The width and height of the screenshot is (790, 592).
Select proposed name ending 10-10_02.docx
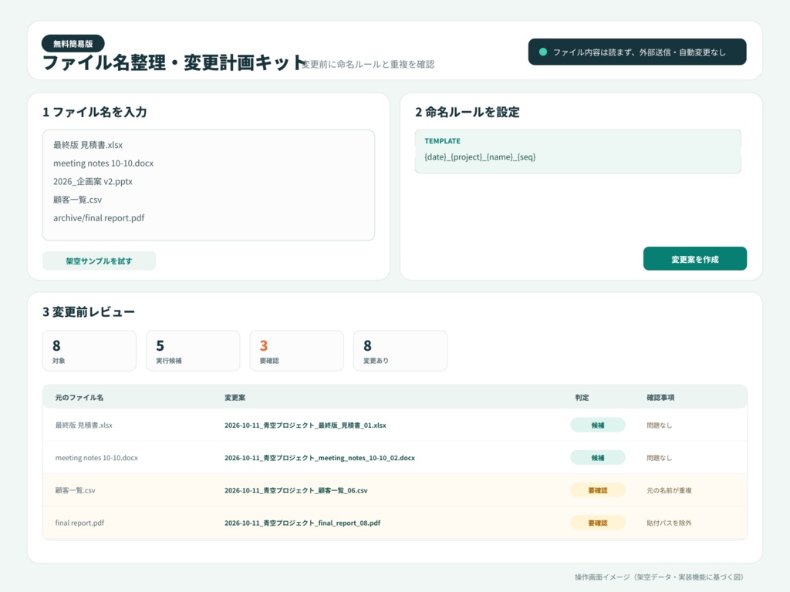click(x=319, y=458)
